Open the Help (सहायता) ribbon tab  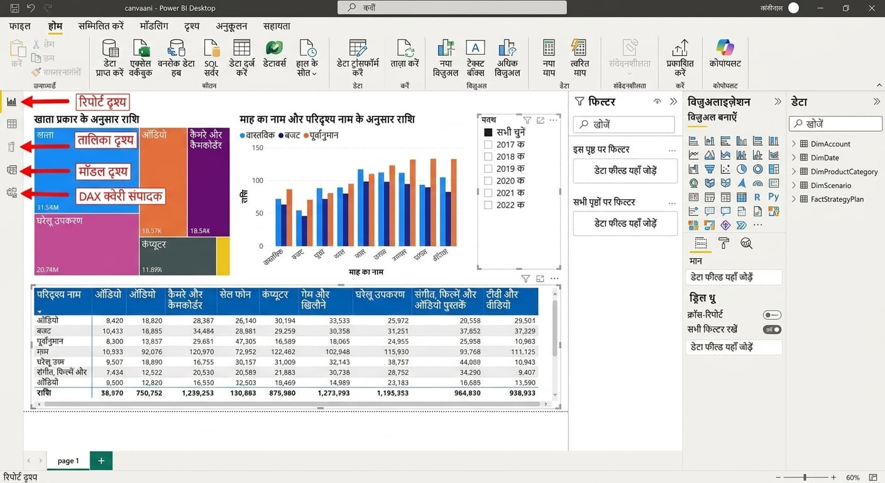point(277,26)
